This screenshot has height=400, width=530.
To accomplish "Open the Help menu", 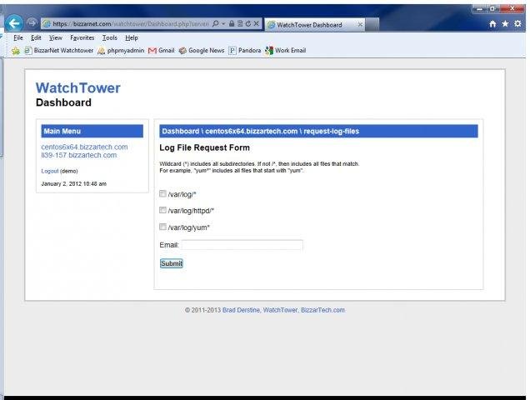I will pos(132,37).
